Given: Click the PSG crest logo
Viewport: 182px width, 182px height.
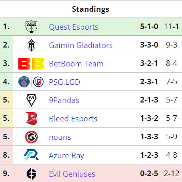Looking at the screenshot, I should click(x=24, y=82).
